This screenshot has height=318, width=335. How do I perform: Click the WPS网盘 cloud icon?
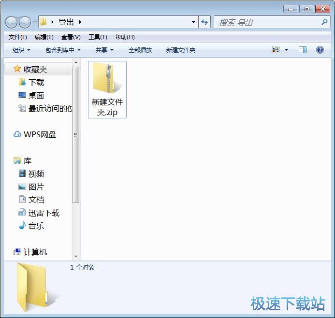tap(17, 134)
